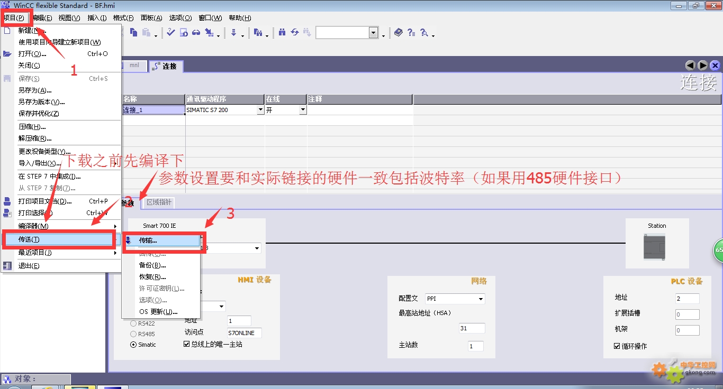
Task: Close the 连接 editor with X icon
Action: (x=715, y=66)
